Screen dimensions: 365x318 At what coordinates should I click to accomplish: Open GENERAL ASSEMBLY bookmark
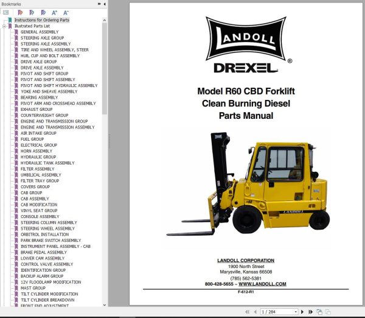[x=40, y=32]
